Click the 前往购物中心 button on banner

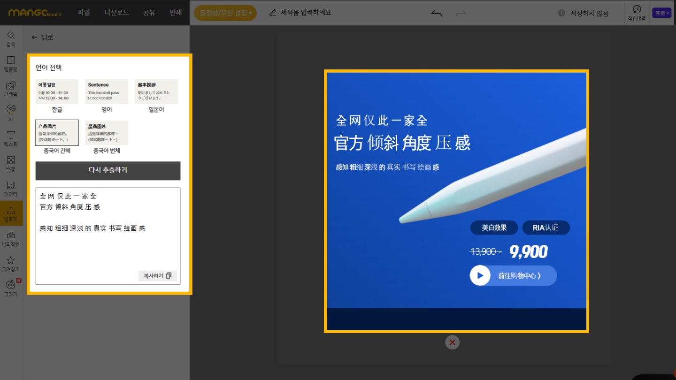click(513, 275)
